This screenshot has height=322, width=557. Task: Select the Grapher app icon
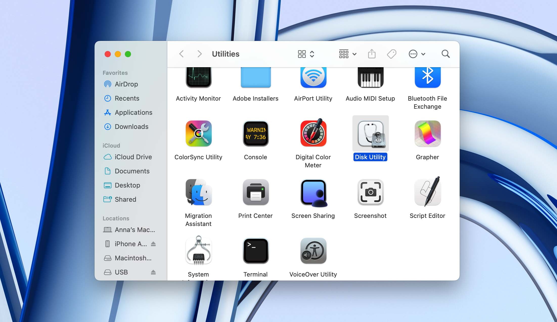427,133
